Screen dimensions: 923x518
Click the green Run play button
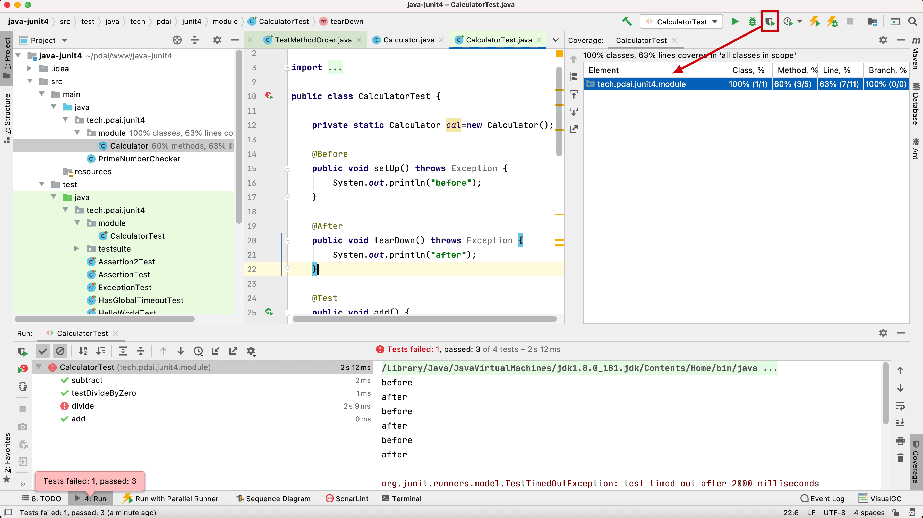point(735,21)
